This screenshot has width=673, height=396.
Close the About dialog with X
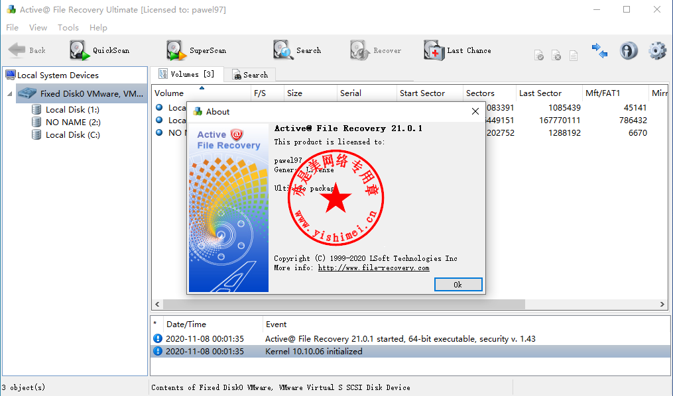475,111
